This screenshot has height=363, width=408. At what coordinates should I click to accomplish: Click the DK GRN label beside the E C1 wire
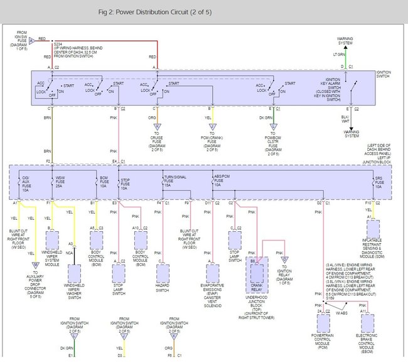[x=266, y=118]
